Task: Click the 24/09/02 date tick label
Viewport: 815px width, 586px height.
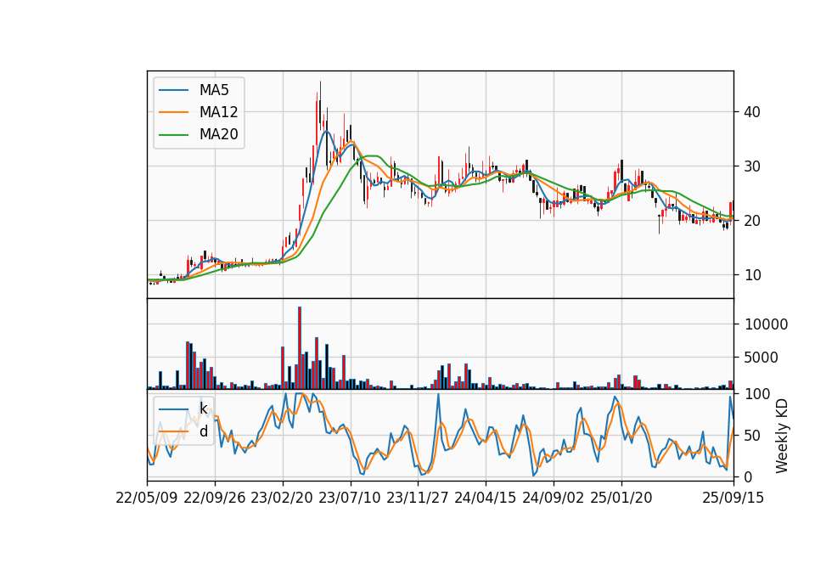Action: [553, 498]
